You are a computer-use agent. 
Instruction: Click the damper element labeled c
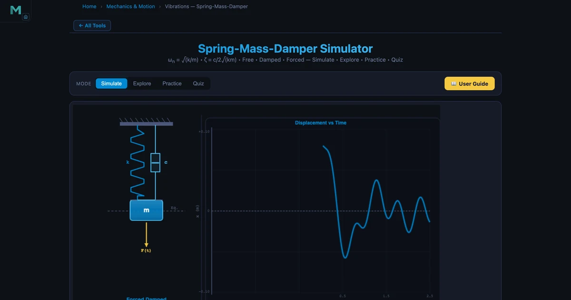(x=155, y=162)
